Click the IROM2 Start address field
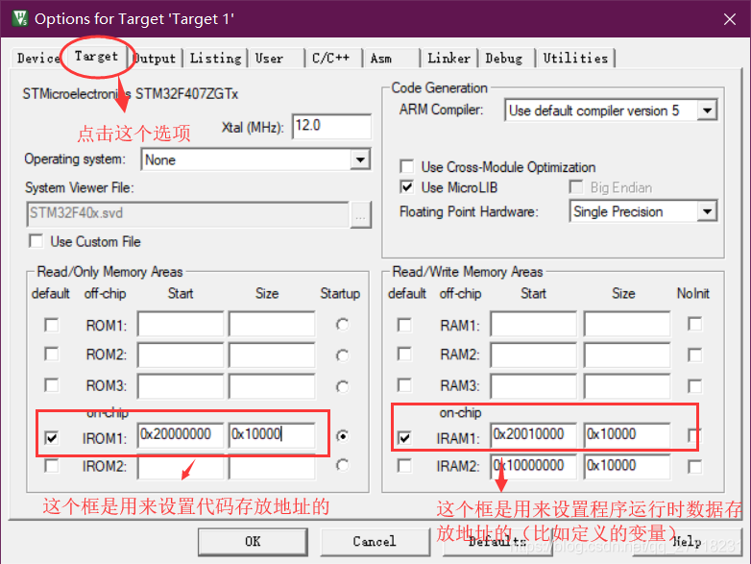This screenshot has width=751, height=564. coord(181,467)
